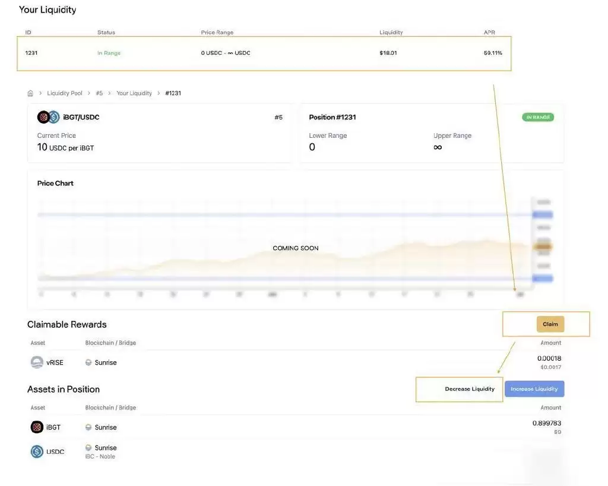Click the APR column header
The width and height of the screenshot is (608, 486).
pyautogui.click(x=489, y=32)
